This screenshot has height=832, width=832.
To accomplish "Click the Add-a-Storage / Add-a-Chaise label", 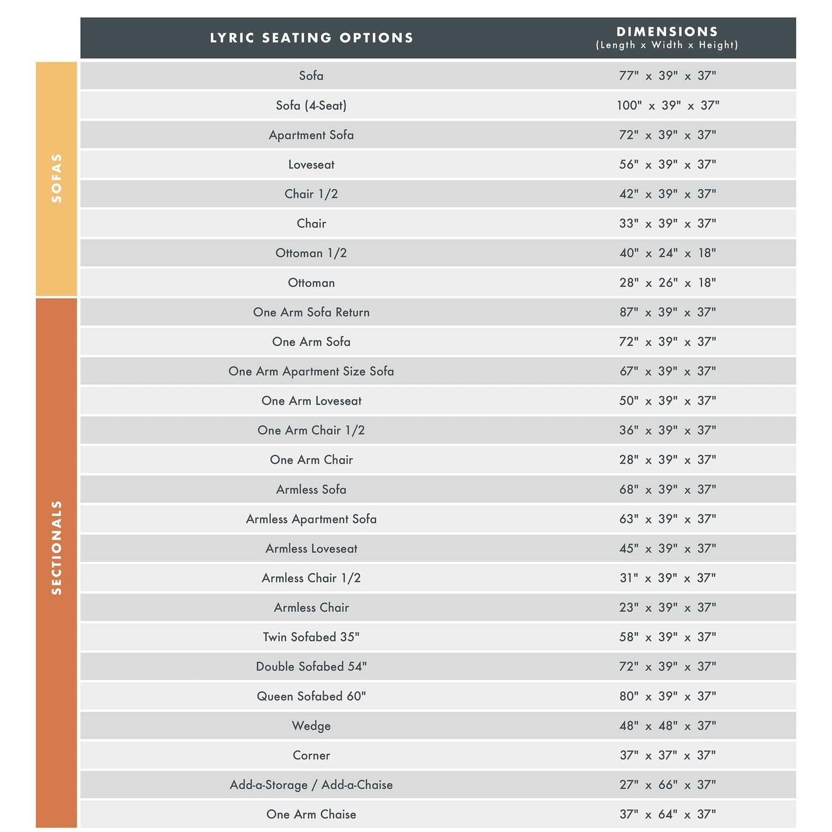I will pos(311,785).
